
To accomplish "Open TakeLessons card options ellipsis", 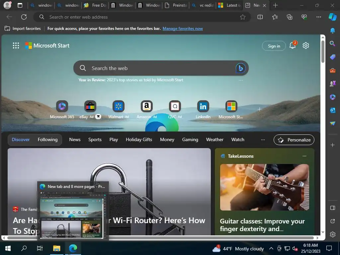I will click(304, 156).
